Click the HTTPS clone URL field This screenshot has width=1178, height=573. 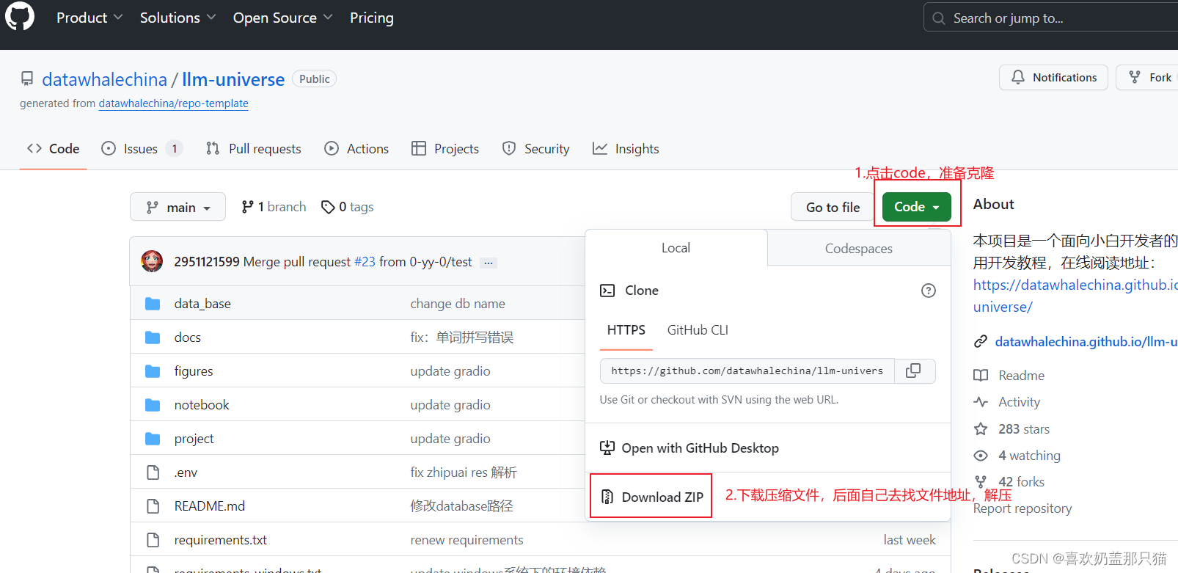(x=747, y=371)
